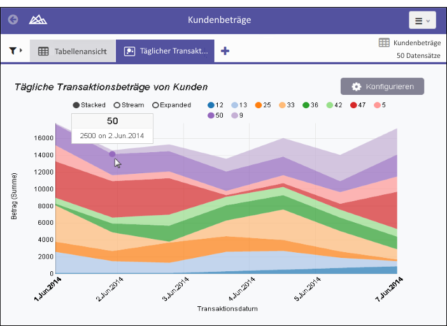Screen dimensions: 447x326
Task: Select the Stream chart mode
Action: (x=117, y=105)
